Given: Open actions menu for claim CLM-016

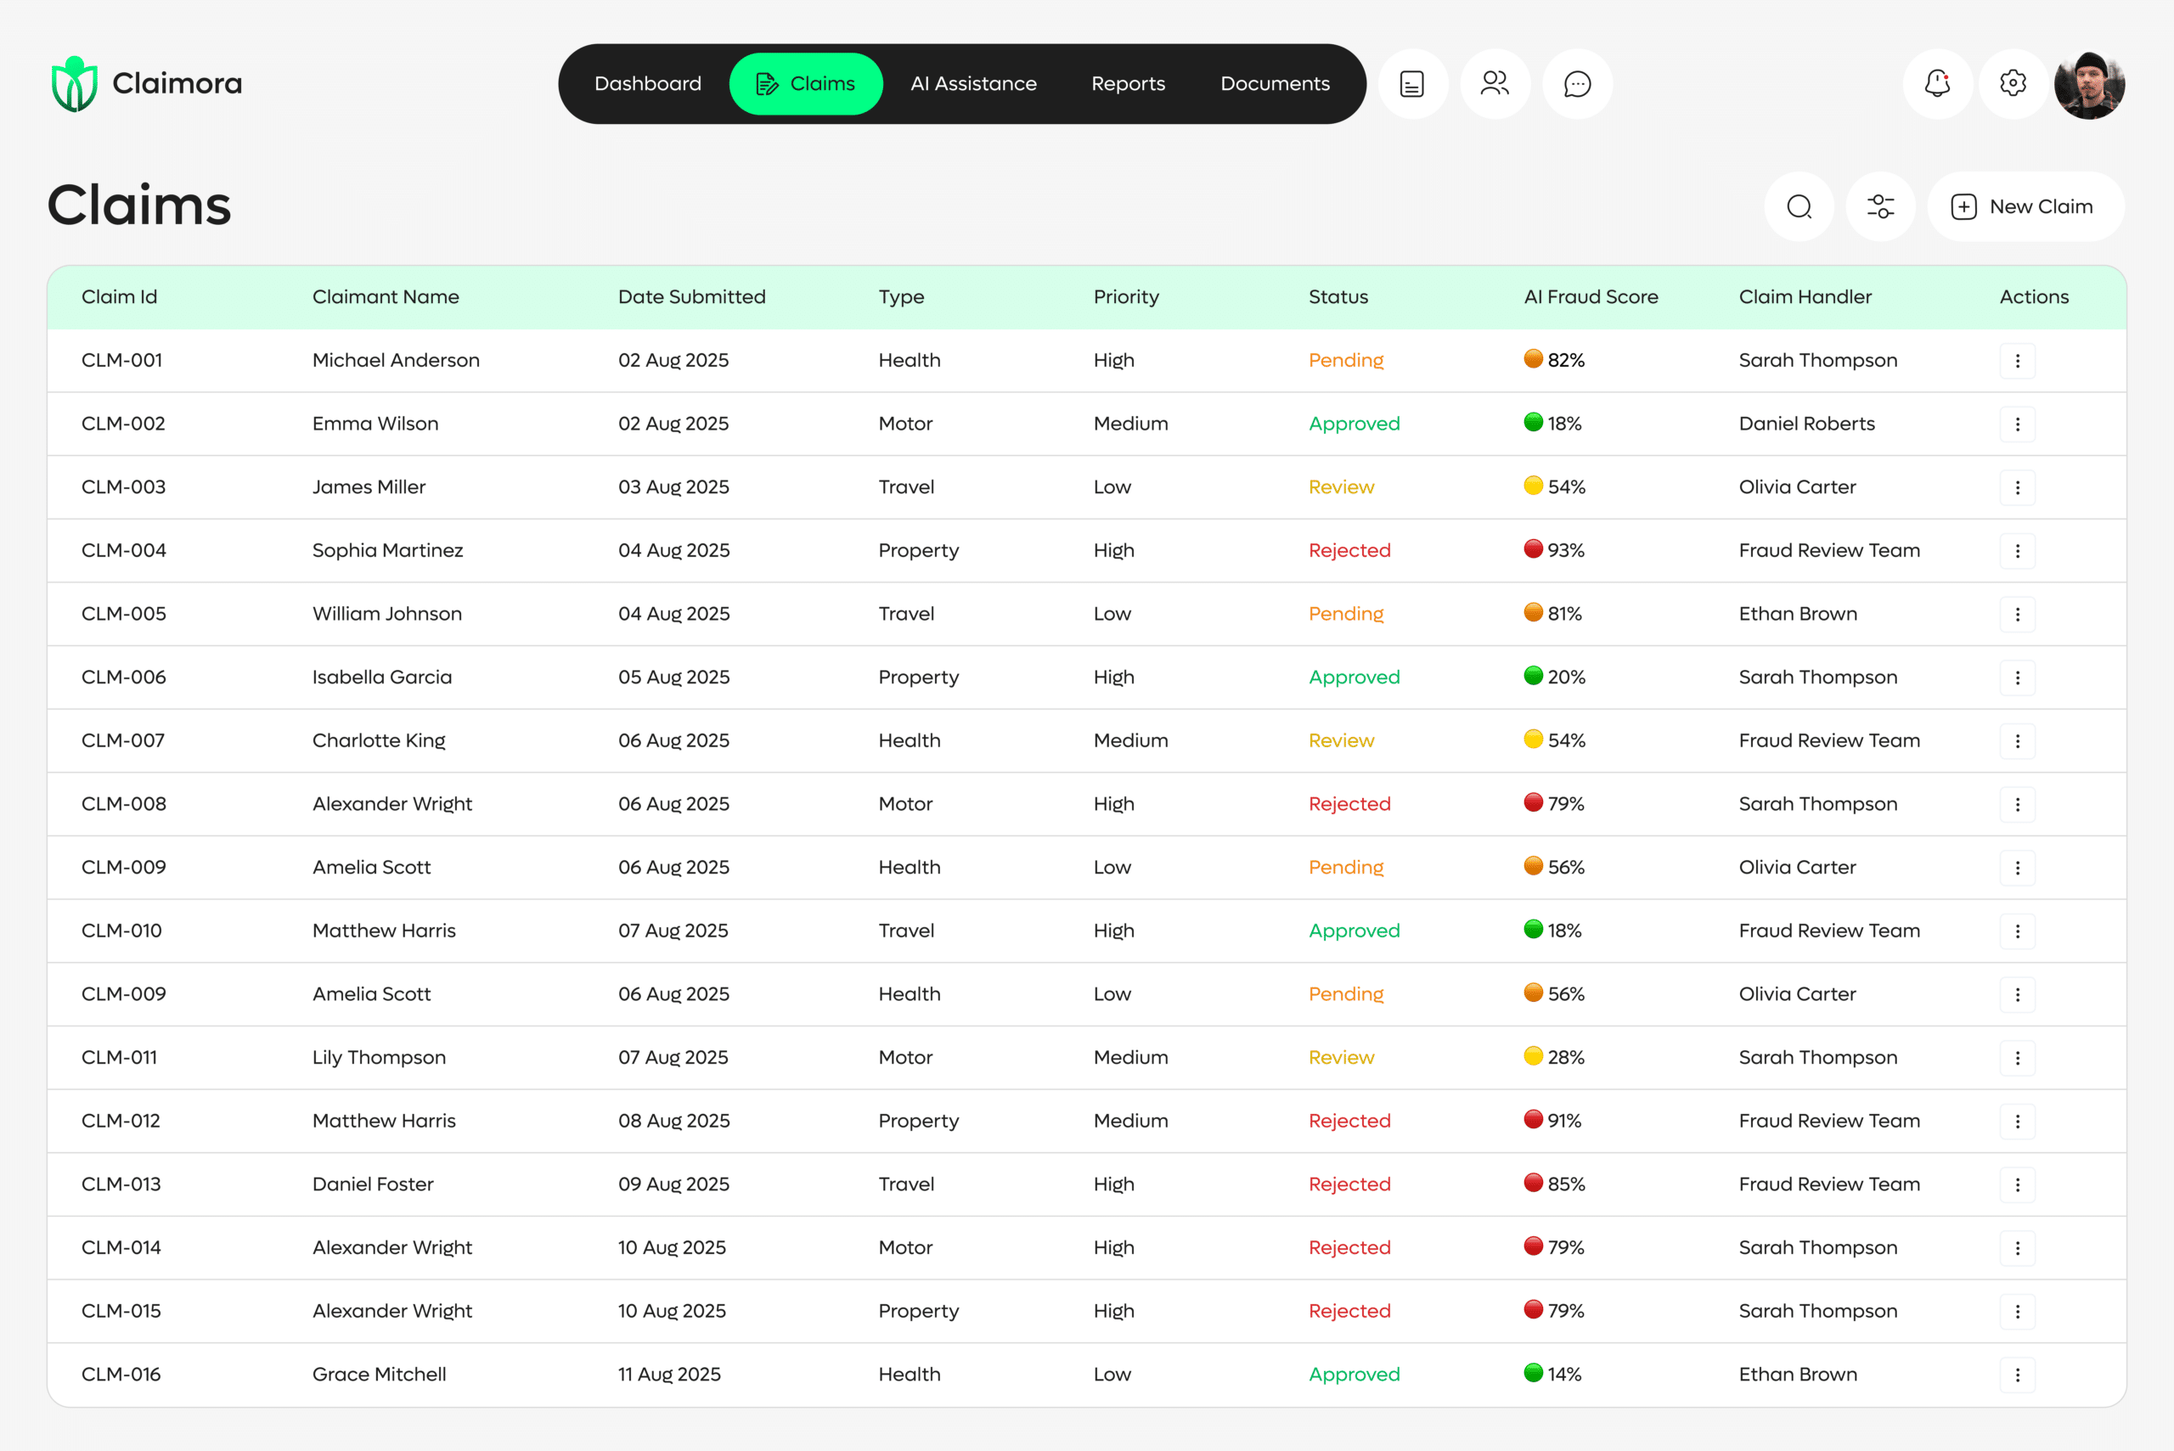Looking at the screenshot, I should coord(2018,1375).
